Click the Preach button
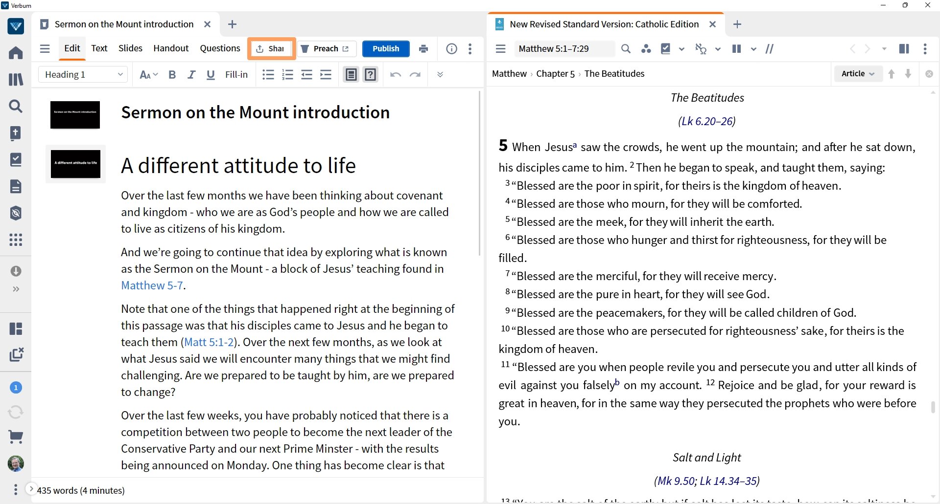This screenshot has height=504, width=940. [x=326, y=48]
